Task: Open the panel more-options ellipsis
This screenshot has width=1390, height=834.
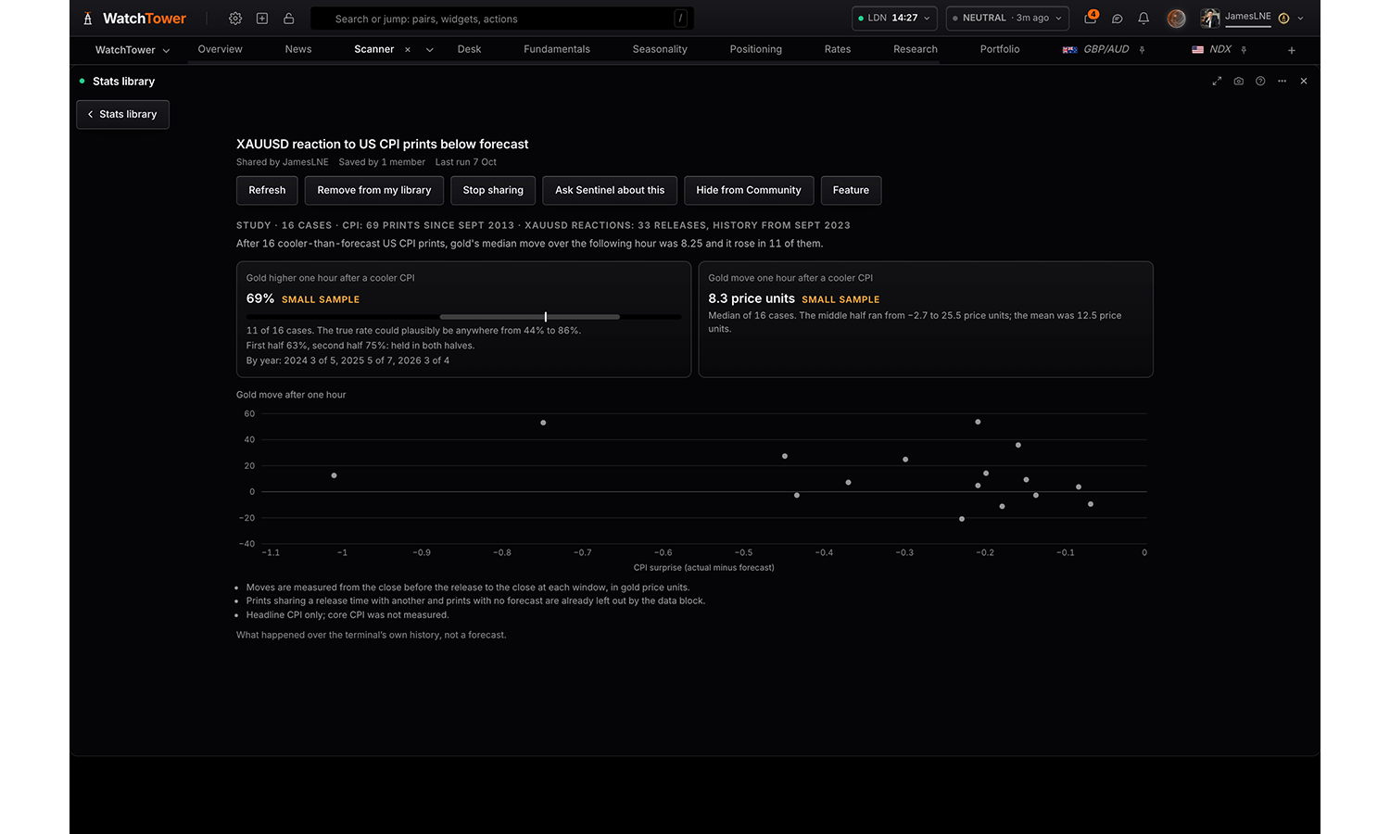Action: [1283, 82]
